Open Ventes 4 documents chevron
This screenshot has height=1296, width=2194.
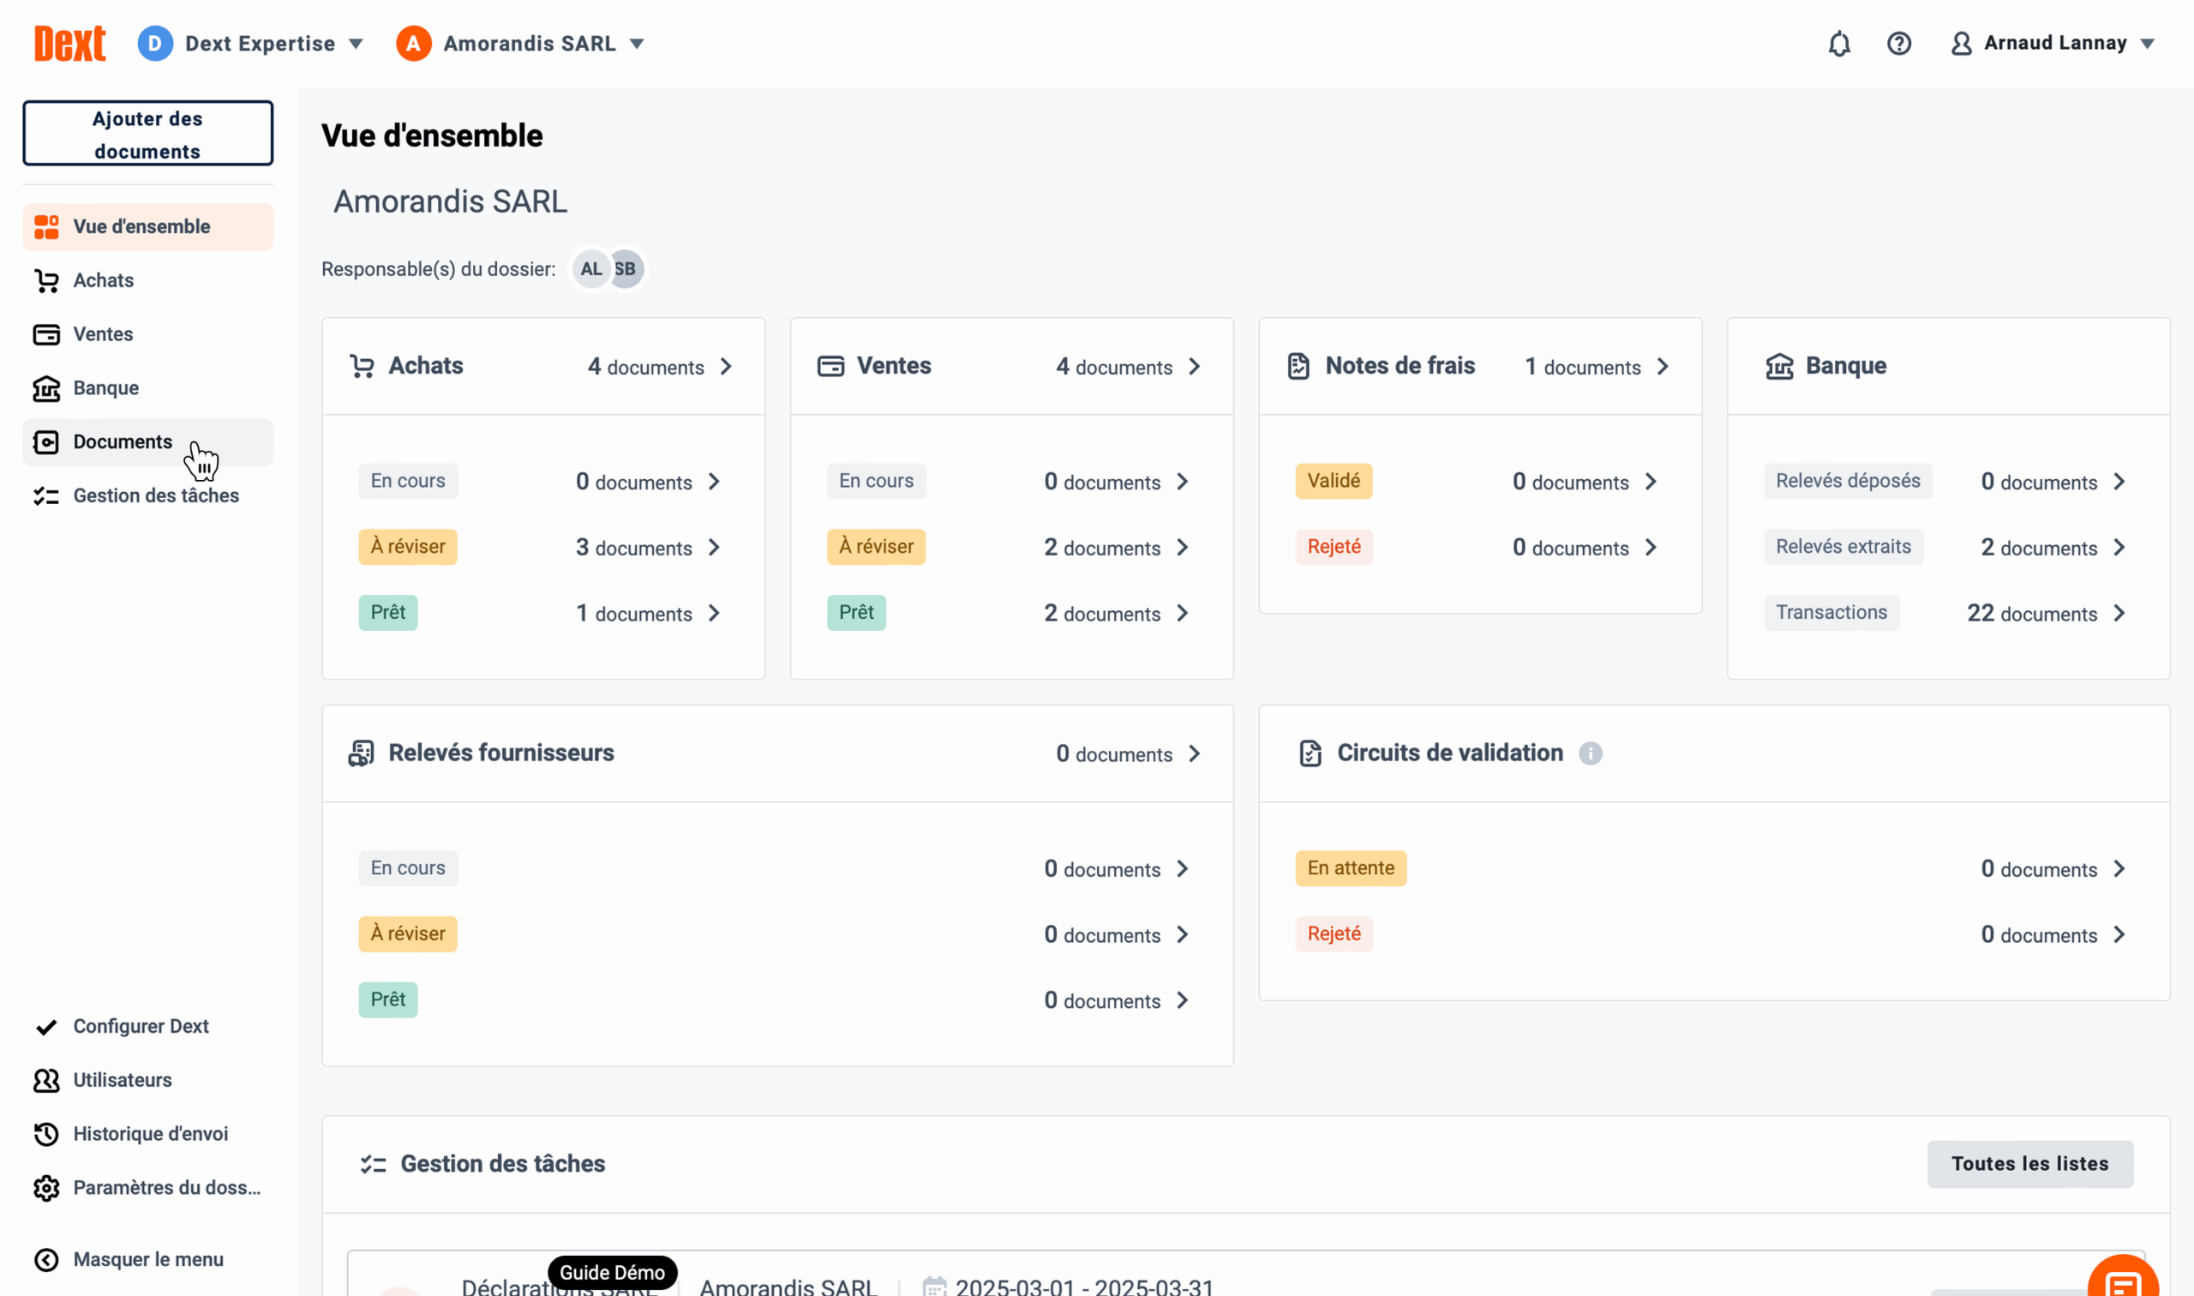1195,367
